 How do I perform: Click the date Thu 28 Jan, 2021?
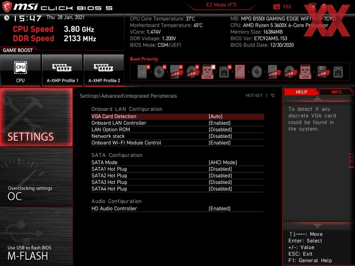[x=65, y=17]
